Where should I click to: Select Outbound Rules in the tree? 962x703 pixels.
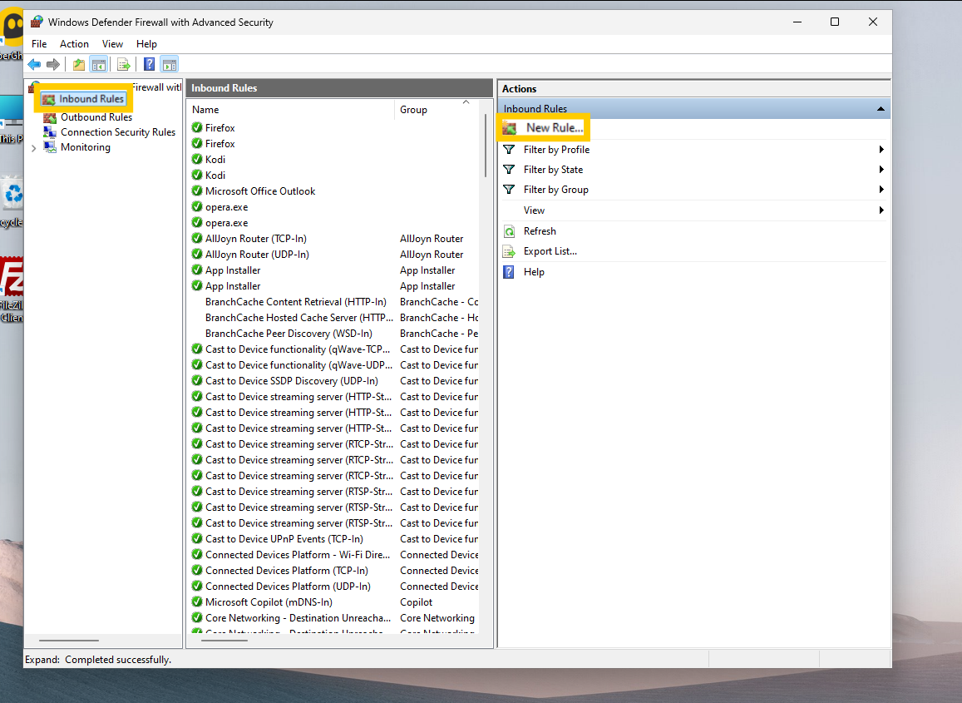(96, 117)
